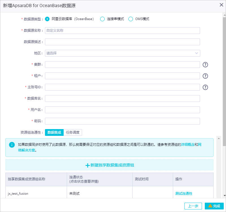Click the help icon next to 集群 field
226x212 pixels.
[205, 65]
